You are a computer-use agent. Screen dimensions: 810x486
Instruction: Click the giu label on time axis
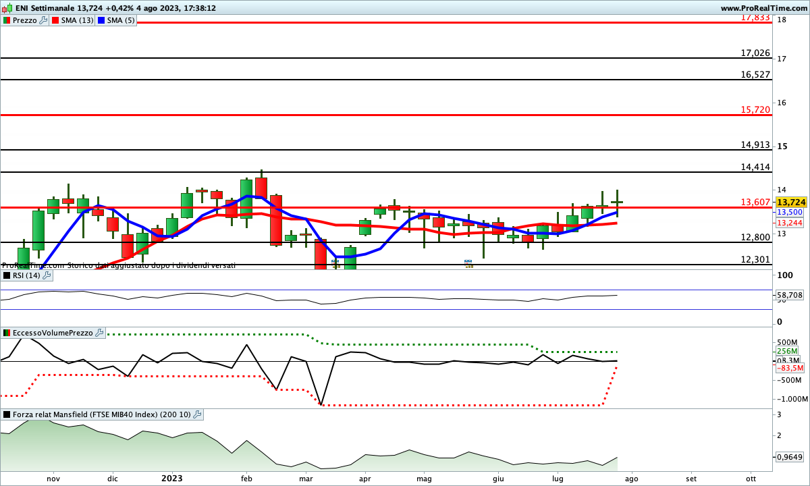click(x=498, y=478)
